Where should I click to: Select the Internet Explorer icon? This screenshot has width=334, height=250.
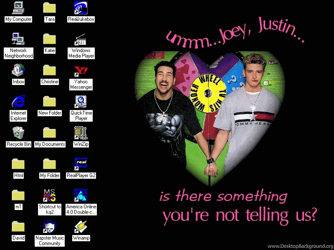point(18,101)
